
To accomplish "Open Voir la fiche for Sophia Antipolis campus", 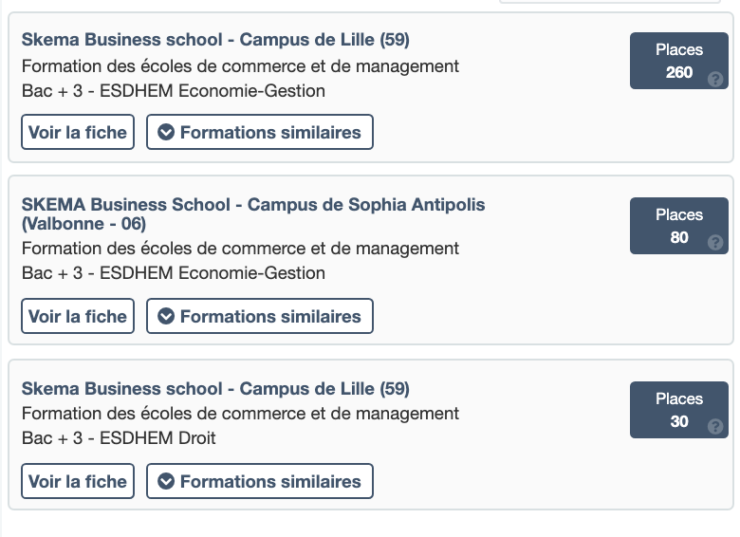I will (x=78, y=317).
